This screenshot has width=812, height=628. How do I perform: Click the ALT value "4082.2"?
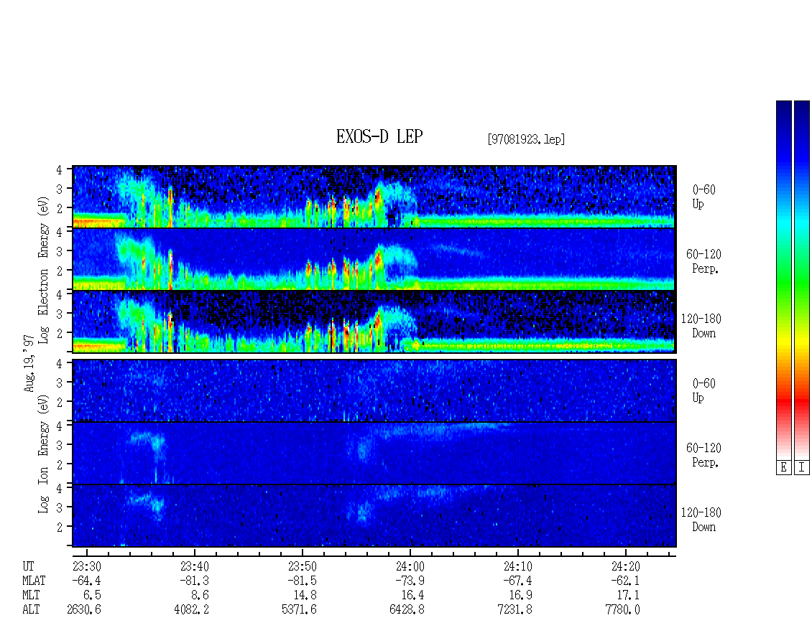[x=192, y=610]
